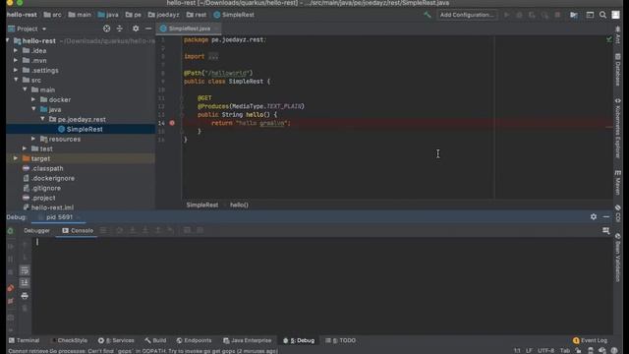Open Project panel settings gear
This screenshot has height=354, width=629.
[x=136, y=29]
